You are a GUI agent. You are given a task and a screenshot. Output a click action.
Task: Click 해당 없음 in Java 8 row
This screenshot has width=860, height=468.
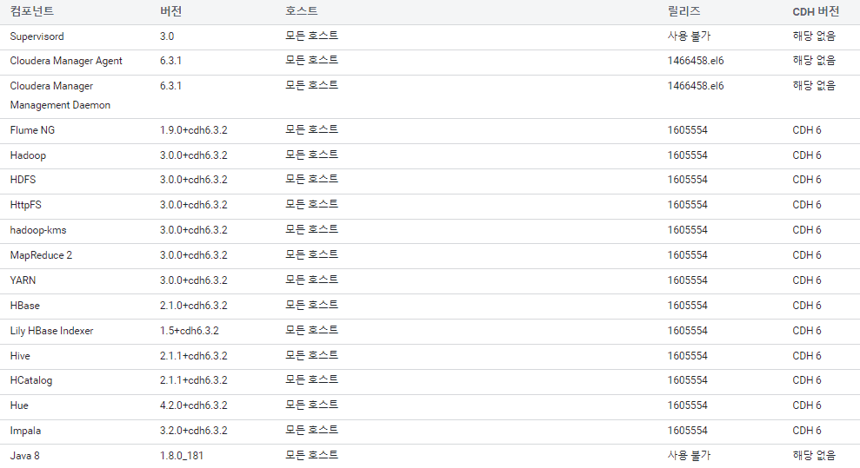[814, 455]
